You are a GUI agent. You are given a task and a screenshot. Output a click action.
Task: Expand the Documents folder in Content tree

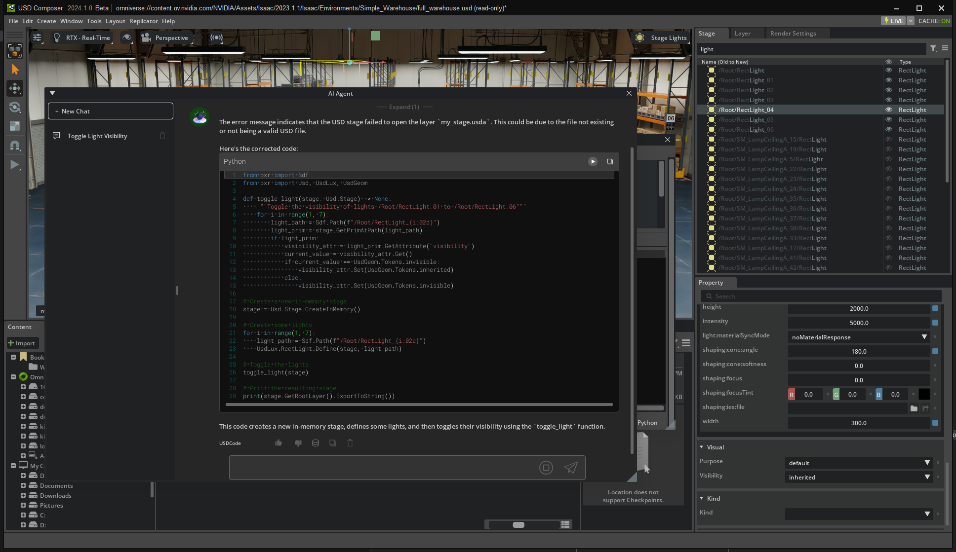pos(23,485)
